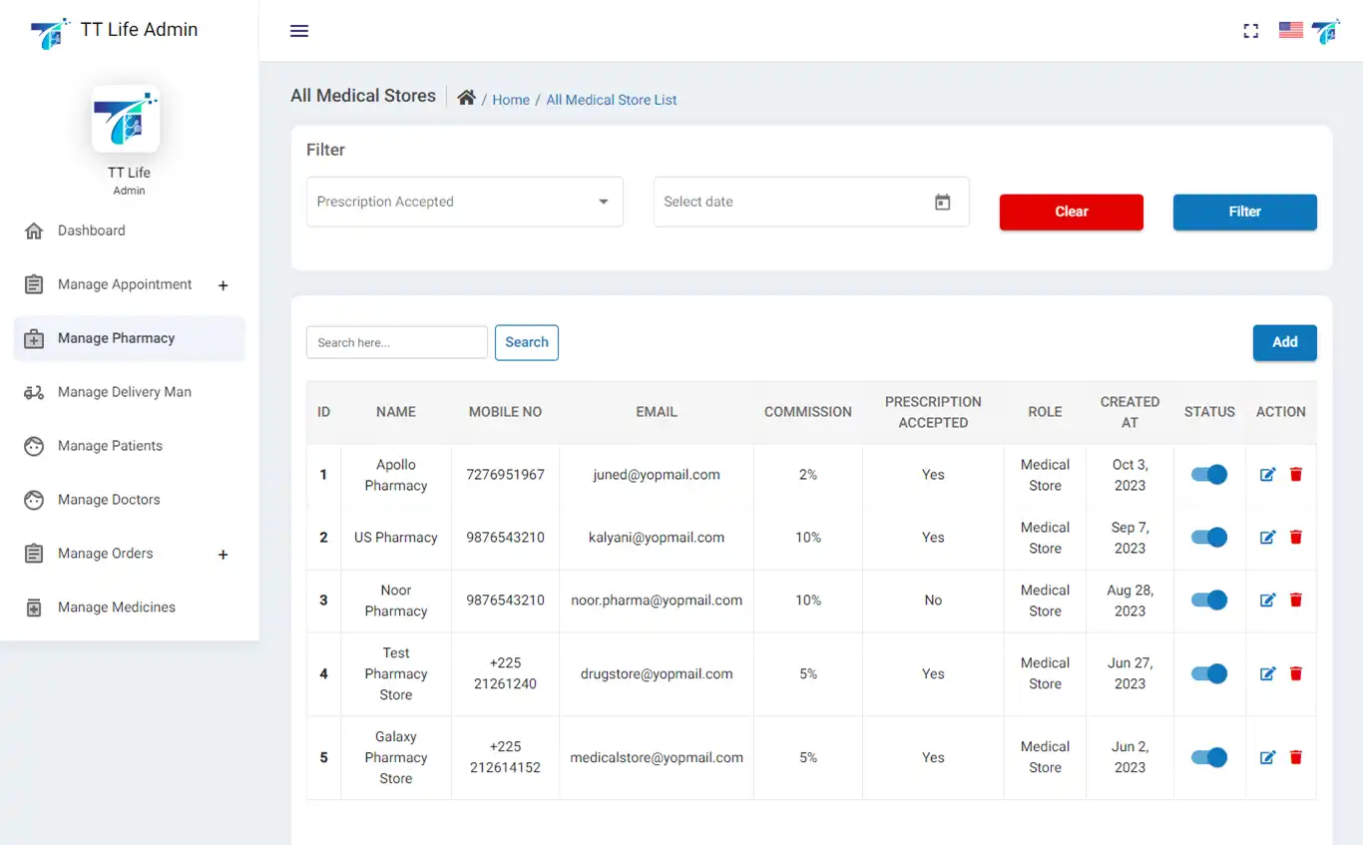1363x845 pixels.
Task: Toggle status switch for US Pharmacy
Action: click(x=1209, y=538)
